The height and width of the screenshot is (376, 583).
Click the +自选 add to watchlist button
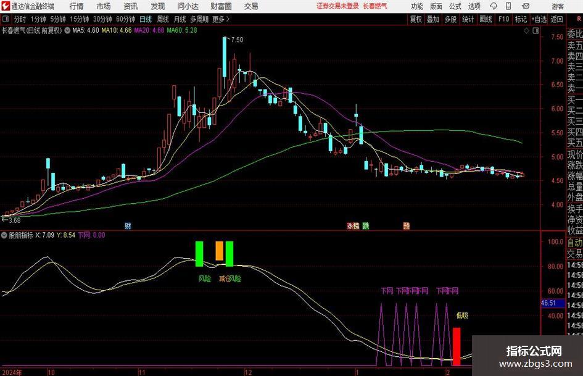tap(539, 19)
